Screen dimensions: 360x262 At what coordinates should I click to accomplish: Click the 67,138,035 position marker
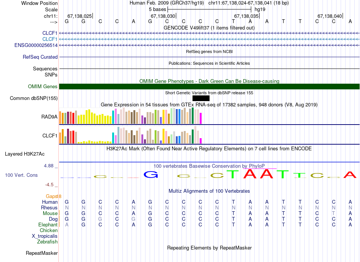click(247, 16)
